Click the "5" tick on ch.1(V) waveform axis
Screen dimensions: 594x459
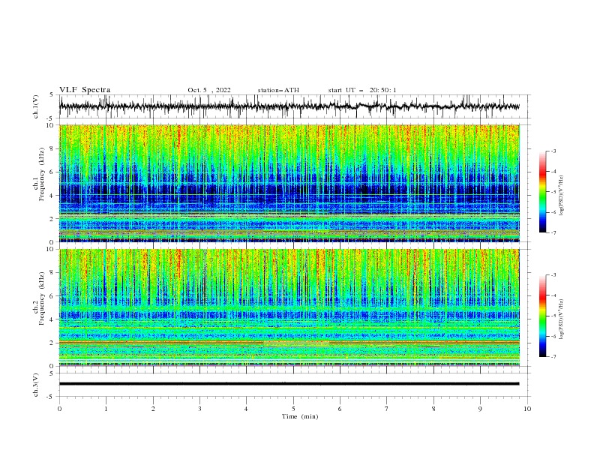point(52,95)
